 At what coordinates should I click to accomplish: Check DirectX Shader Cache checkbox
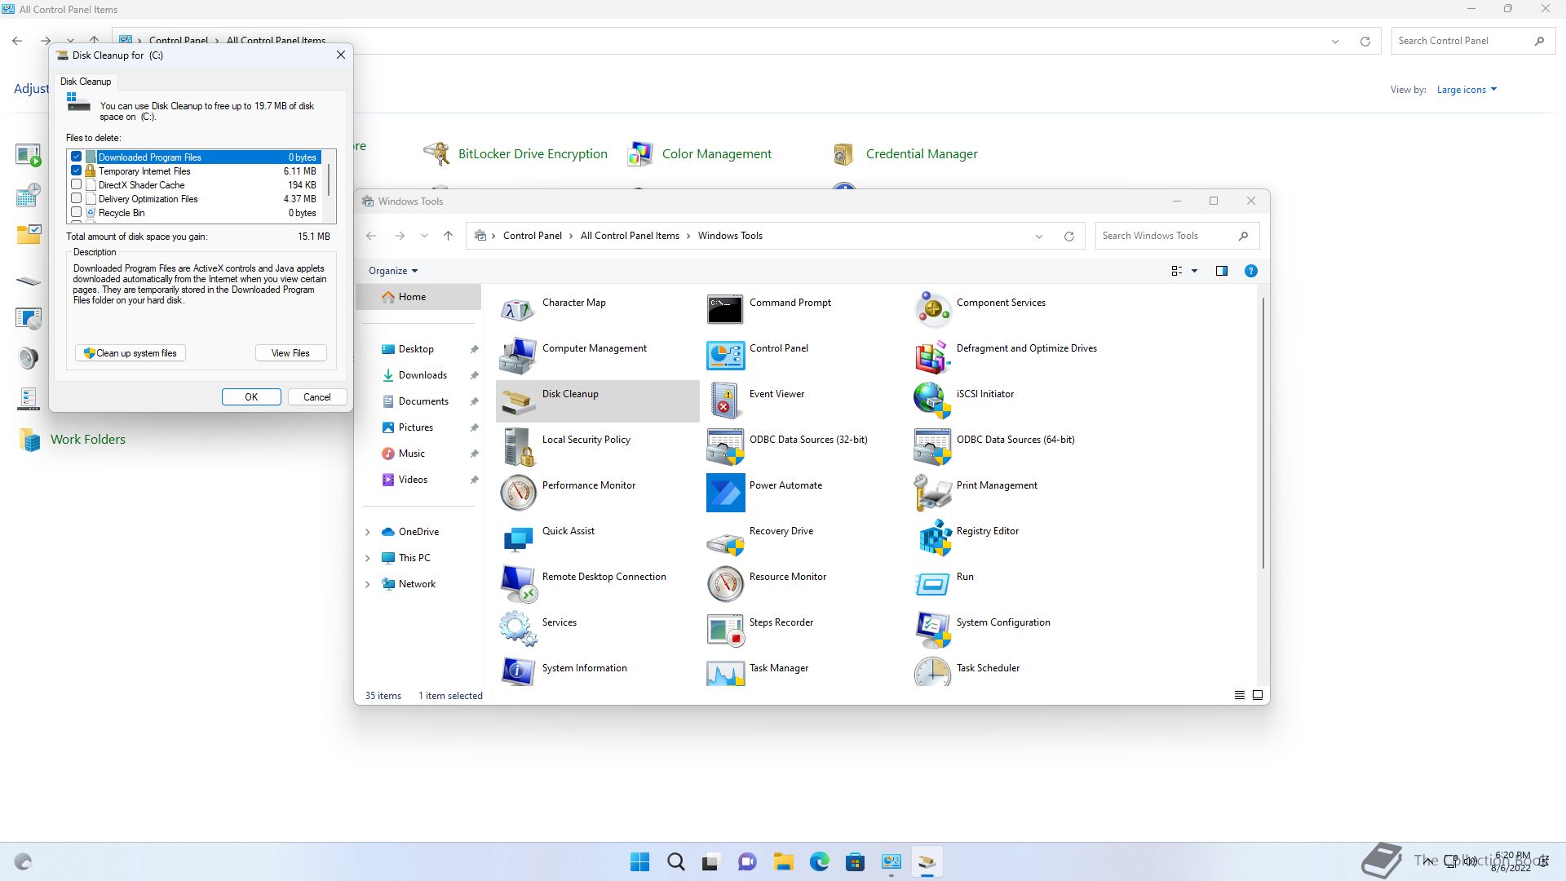pos(77,184)
